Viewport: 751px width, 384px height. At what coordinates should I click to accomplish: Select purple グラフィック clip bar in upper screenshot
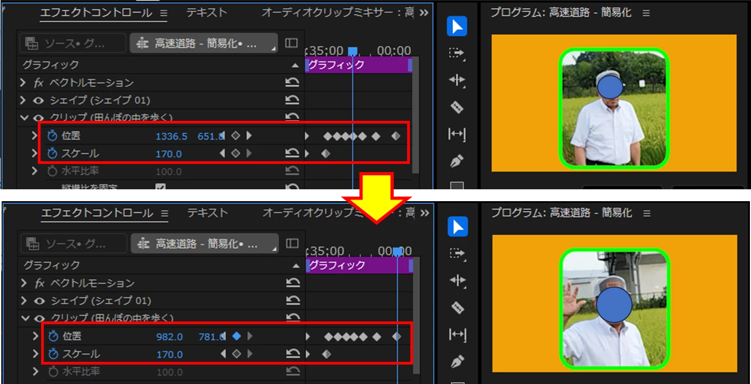click(358, 65)
